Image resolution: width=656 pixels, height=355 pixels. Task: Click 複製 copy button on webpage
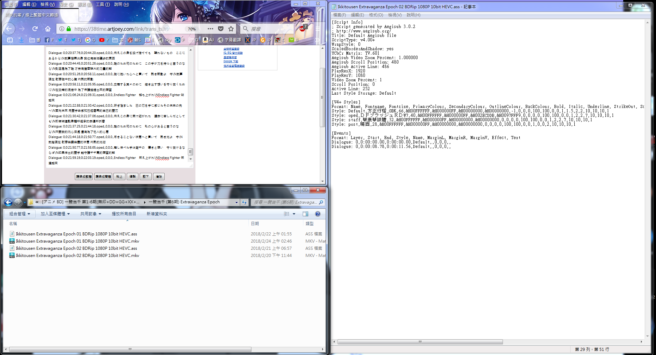[133, 177]
